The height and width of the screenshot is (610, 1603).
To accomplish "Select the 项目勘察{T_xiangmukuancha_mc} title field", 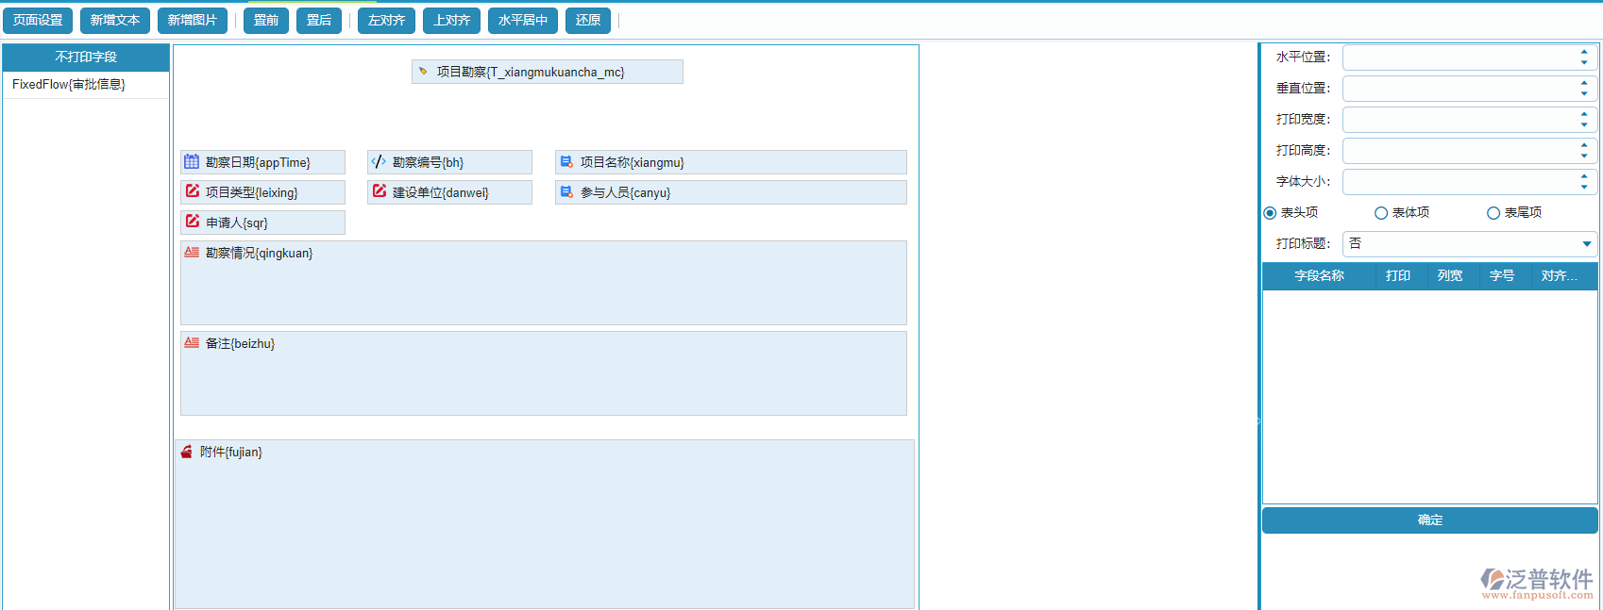I will coord(548,72).
